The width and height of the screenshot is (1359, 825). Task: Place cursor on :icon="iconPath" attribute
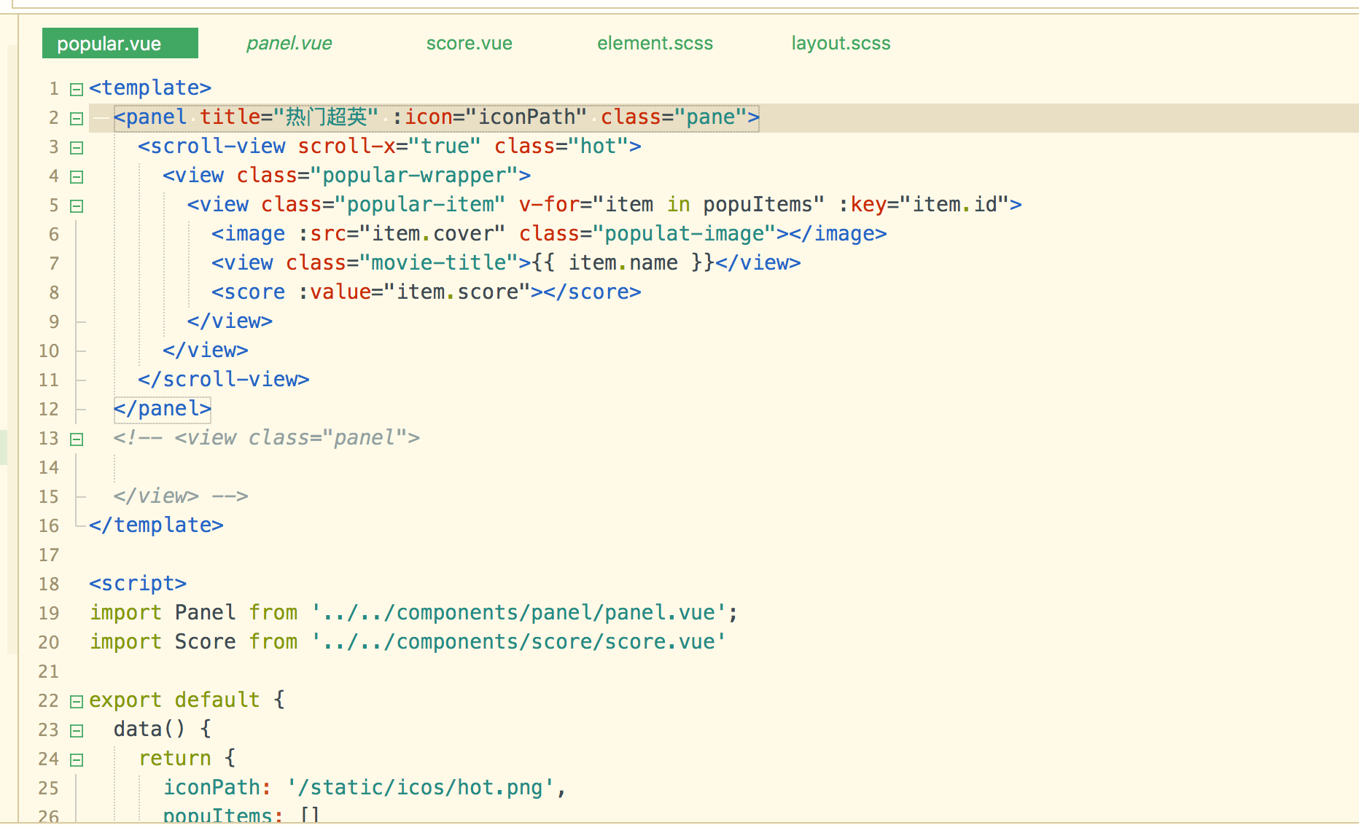(x=489, y=117)
